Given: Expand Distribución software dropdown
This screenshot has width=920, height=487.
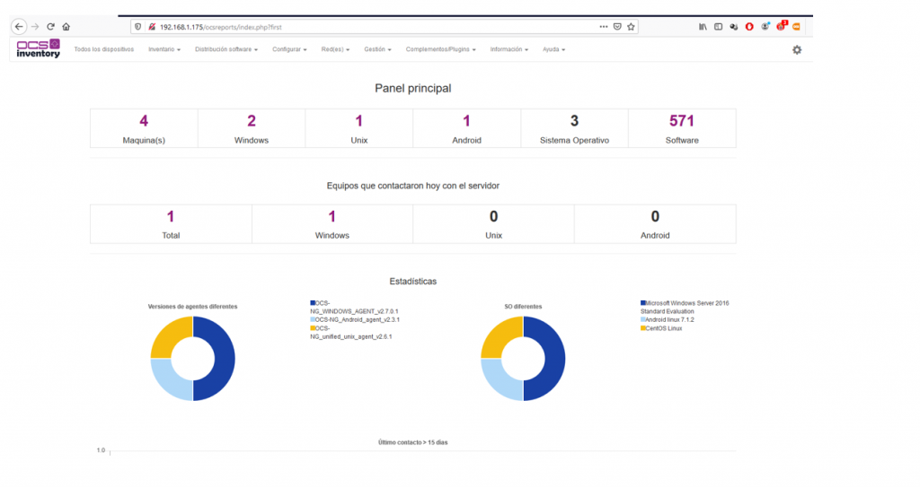Looking at the screenshot, I should (226, 50).
